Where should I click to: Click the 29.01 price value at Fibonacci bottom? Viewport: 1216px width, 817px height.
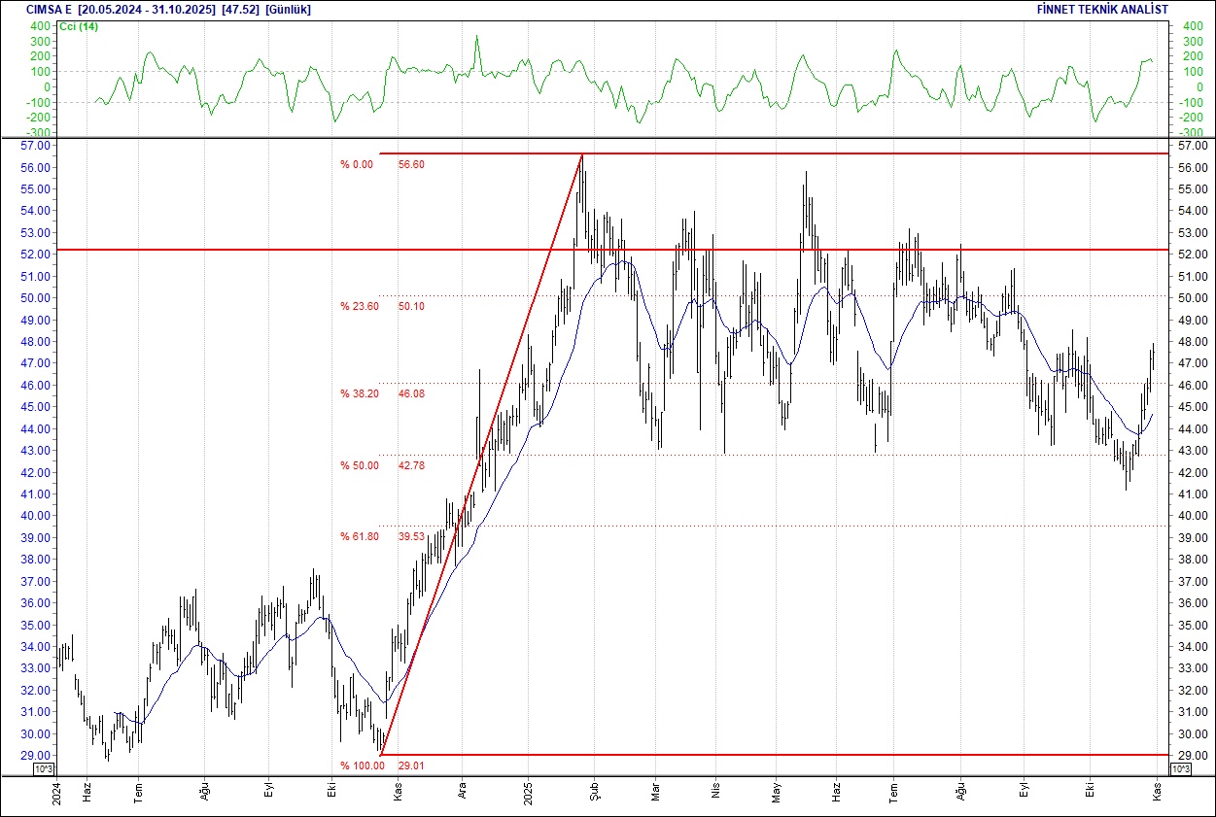(x=411, y=766)
